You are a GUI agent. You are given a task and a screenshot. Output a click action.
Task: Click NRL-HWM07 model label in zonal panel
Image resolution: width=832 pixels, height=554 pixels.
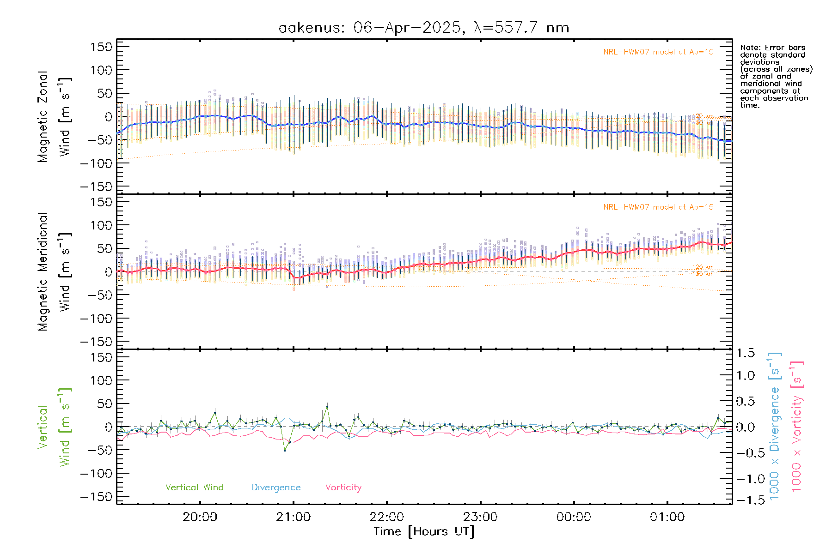(x=658, y=52)
